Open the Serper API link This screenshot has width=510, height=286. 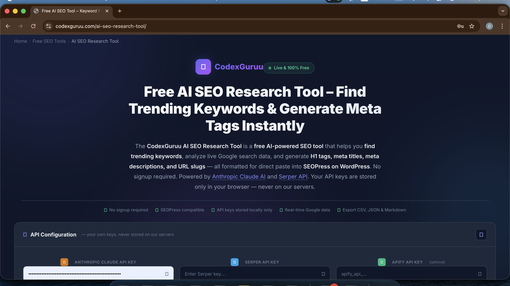click(x=293, y=177)
